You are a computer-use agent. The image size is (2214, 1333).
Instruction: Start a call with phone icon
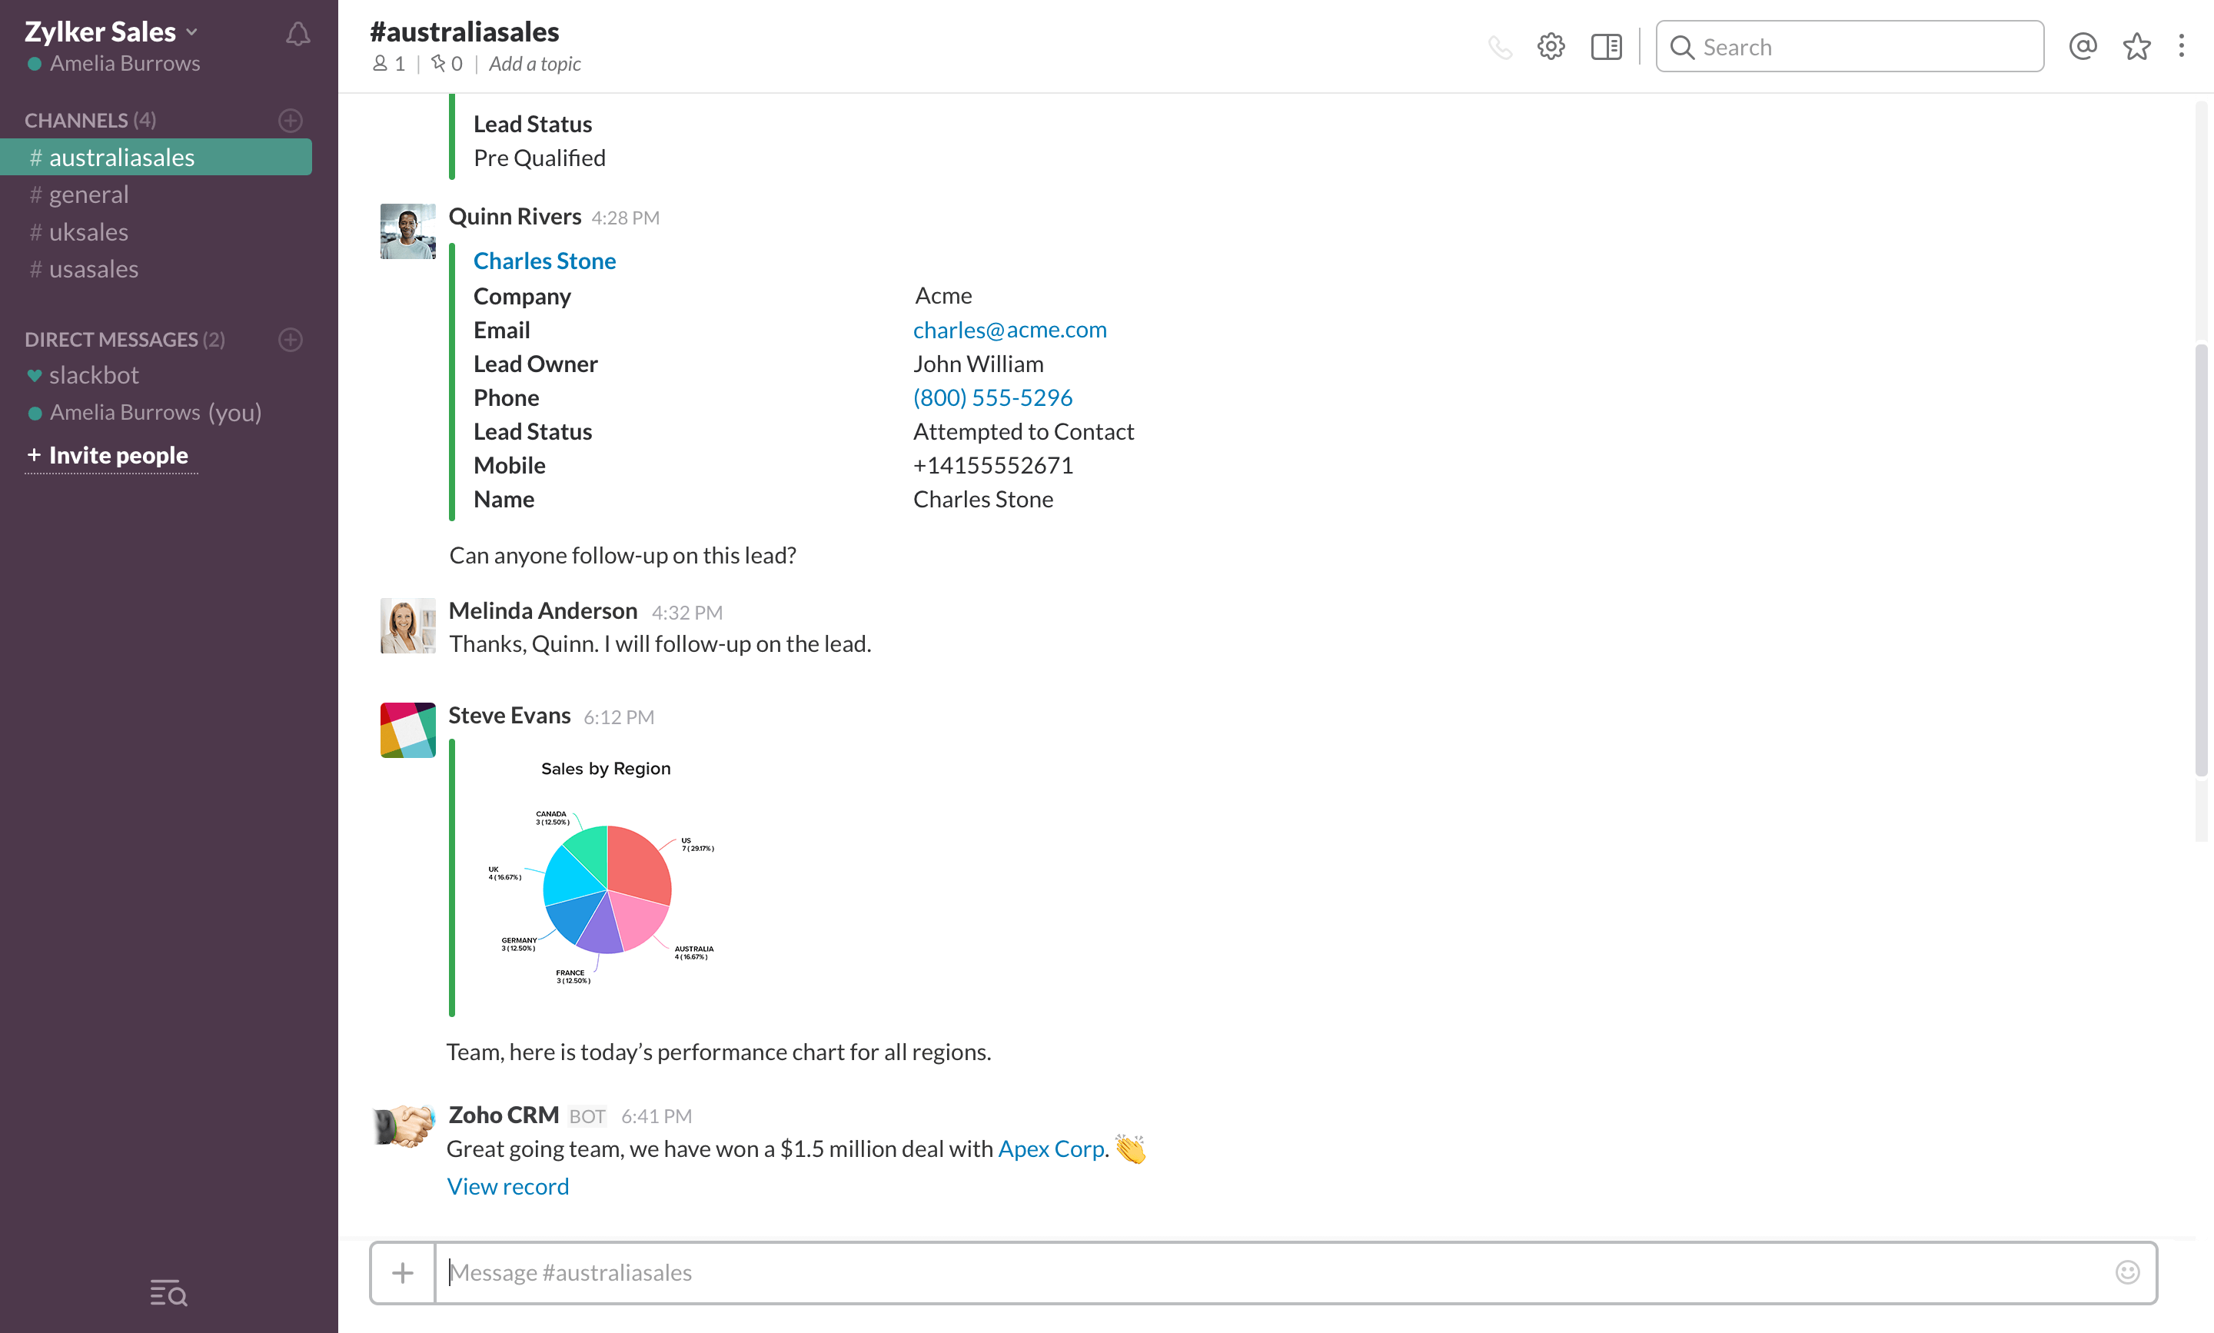coord(1499,47)
